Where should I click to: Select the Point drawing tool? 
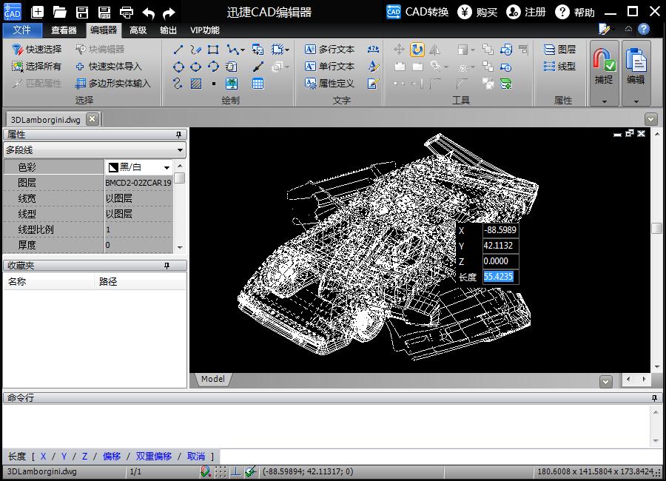click(x=213, y=84)
